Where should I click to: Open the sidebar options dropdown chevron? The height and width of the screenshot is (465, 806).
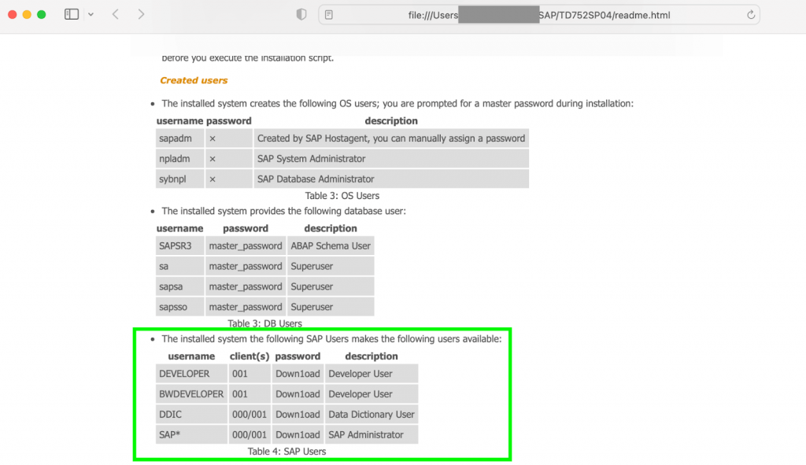pos(91,14)
